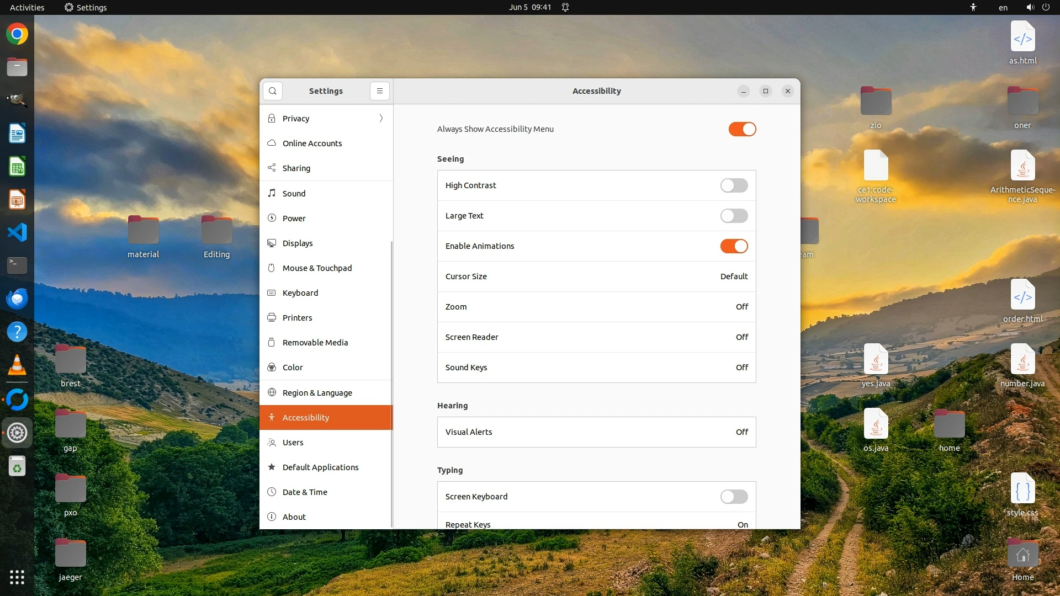This screenshot has width=1060, height=596.
Task: Expand Privacy submenu chevron
Action: pyautogui.click(x=381, y=118)
